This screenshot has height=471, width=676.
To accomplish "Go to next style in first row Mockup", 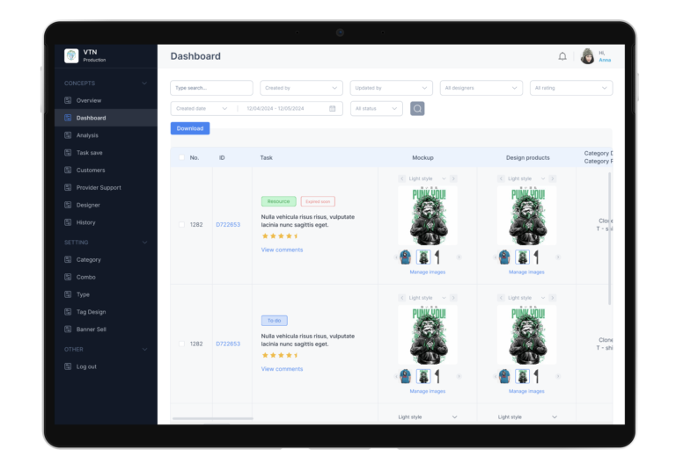I will pos(453,178).
